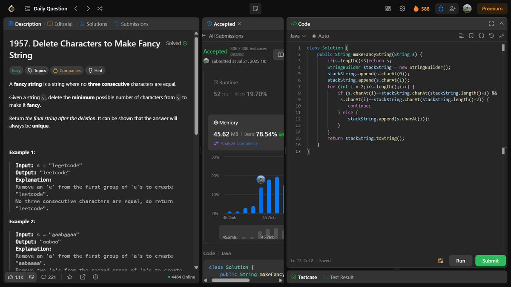The height and width of the screenshot is (287, 511).
Task: Reset code with the undo arrow icon
Action: [x=491, y=36]
